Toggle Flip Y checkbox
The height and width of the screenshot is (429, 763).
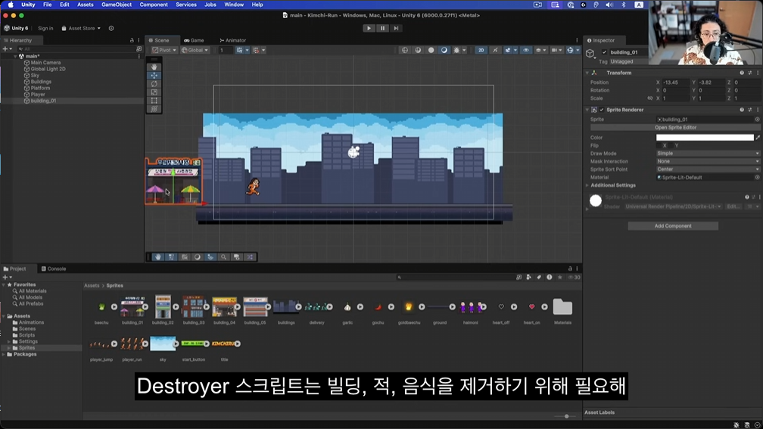671,145
